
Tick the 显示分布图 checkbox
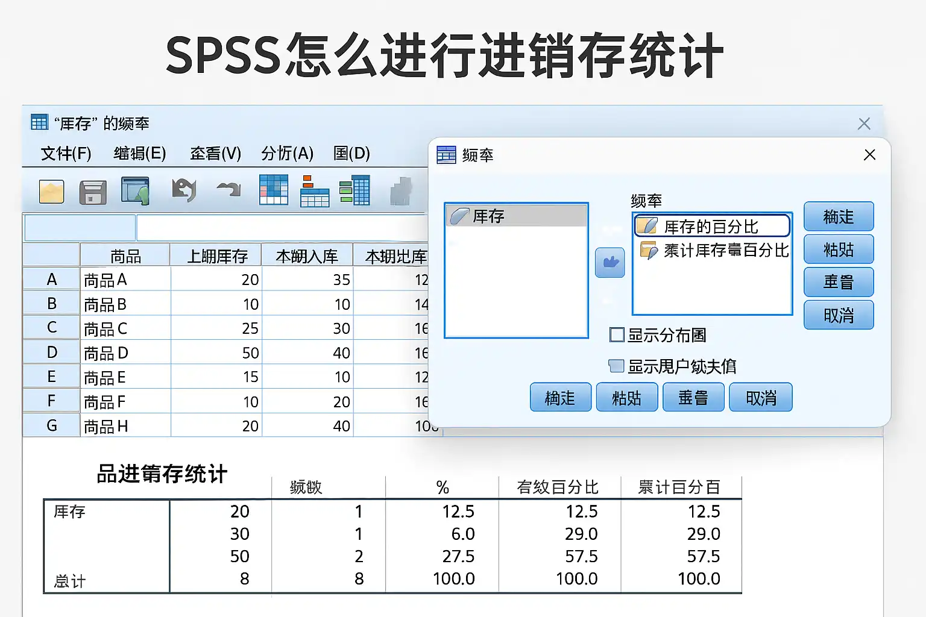pyautogui.click(x=617, y=334)
